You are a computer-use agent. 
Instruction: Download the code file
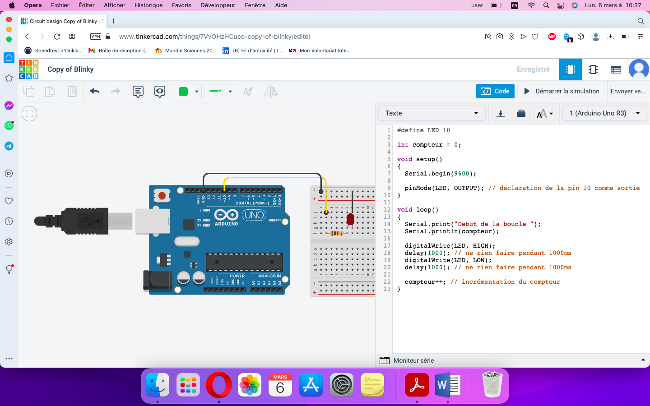click(x=501, y=113)
